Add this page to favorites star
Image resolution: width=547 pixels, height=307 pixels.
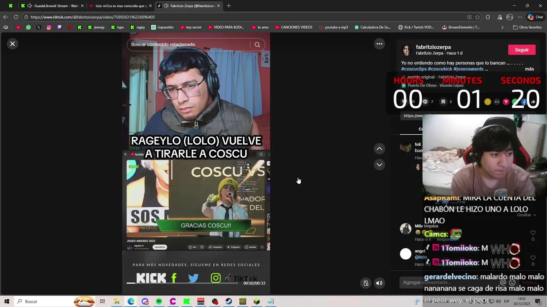coord(477,17)
